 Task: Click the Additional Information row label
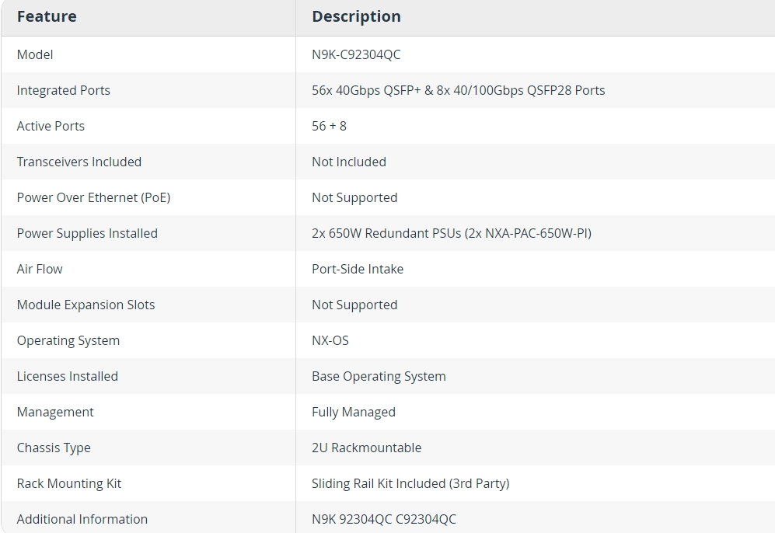click(82, 519)
